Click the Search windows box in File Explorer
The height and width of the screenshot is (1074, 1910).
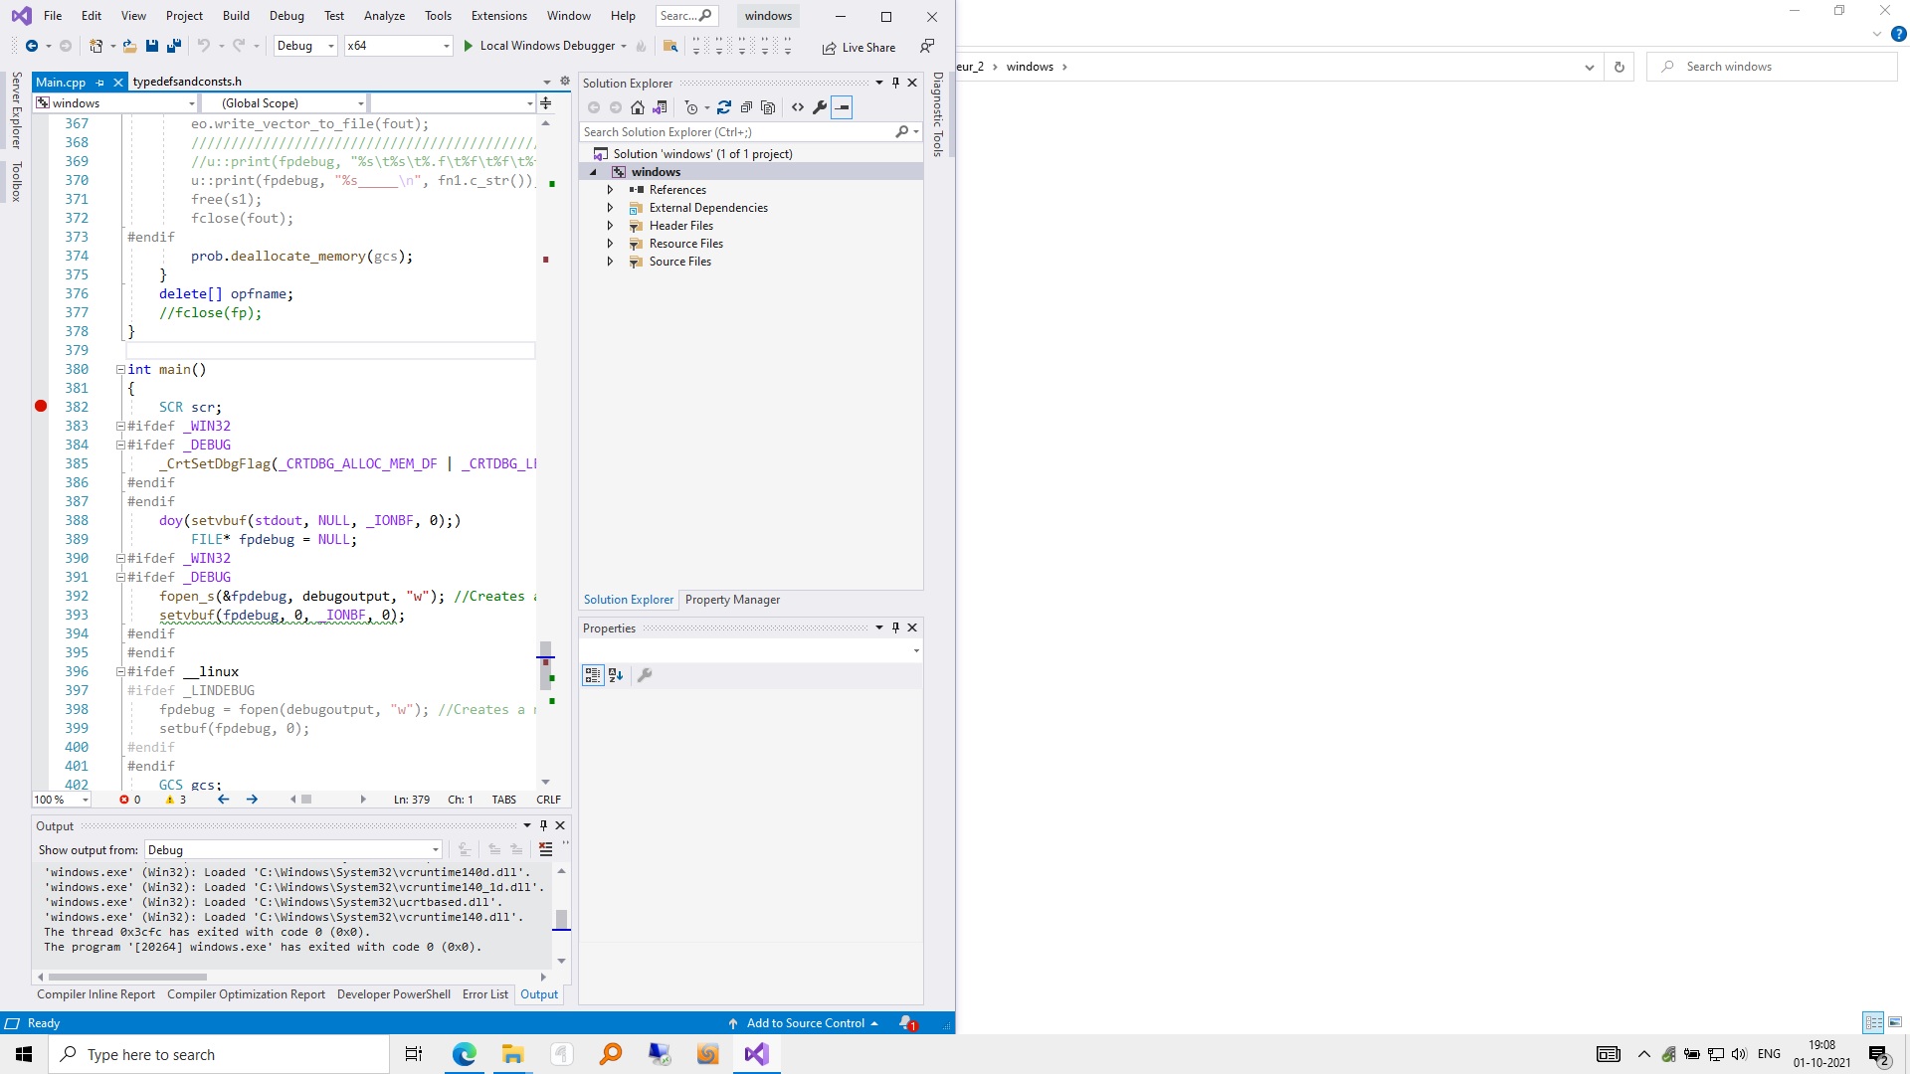coord(1772,67)
